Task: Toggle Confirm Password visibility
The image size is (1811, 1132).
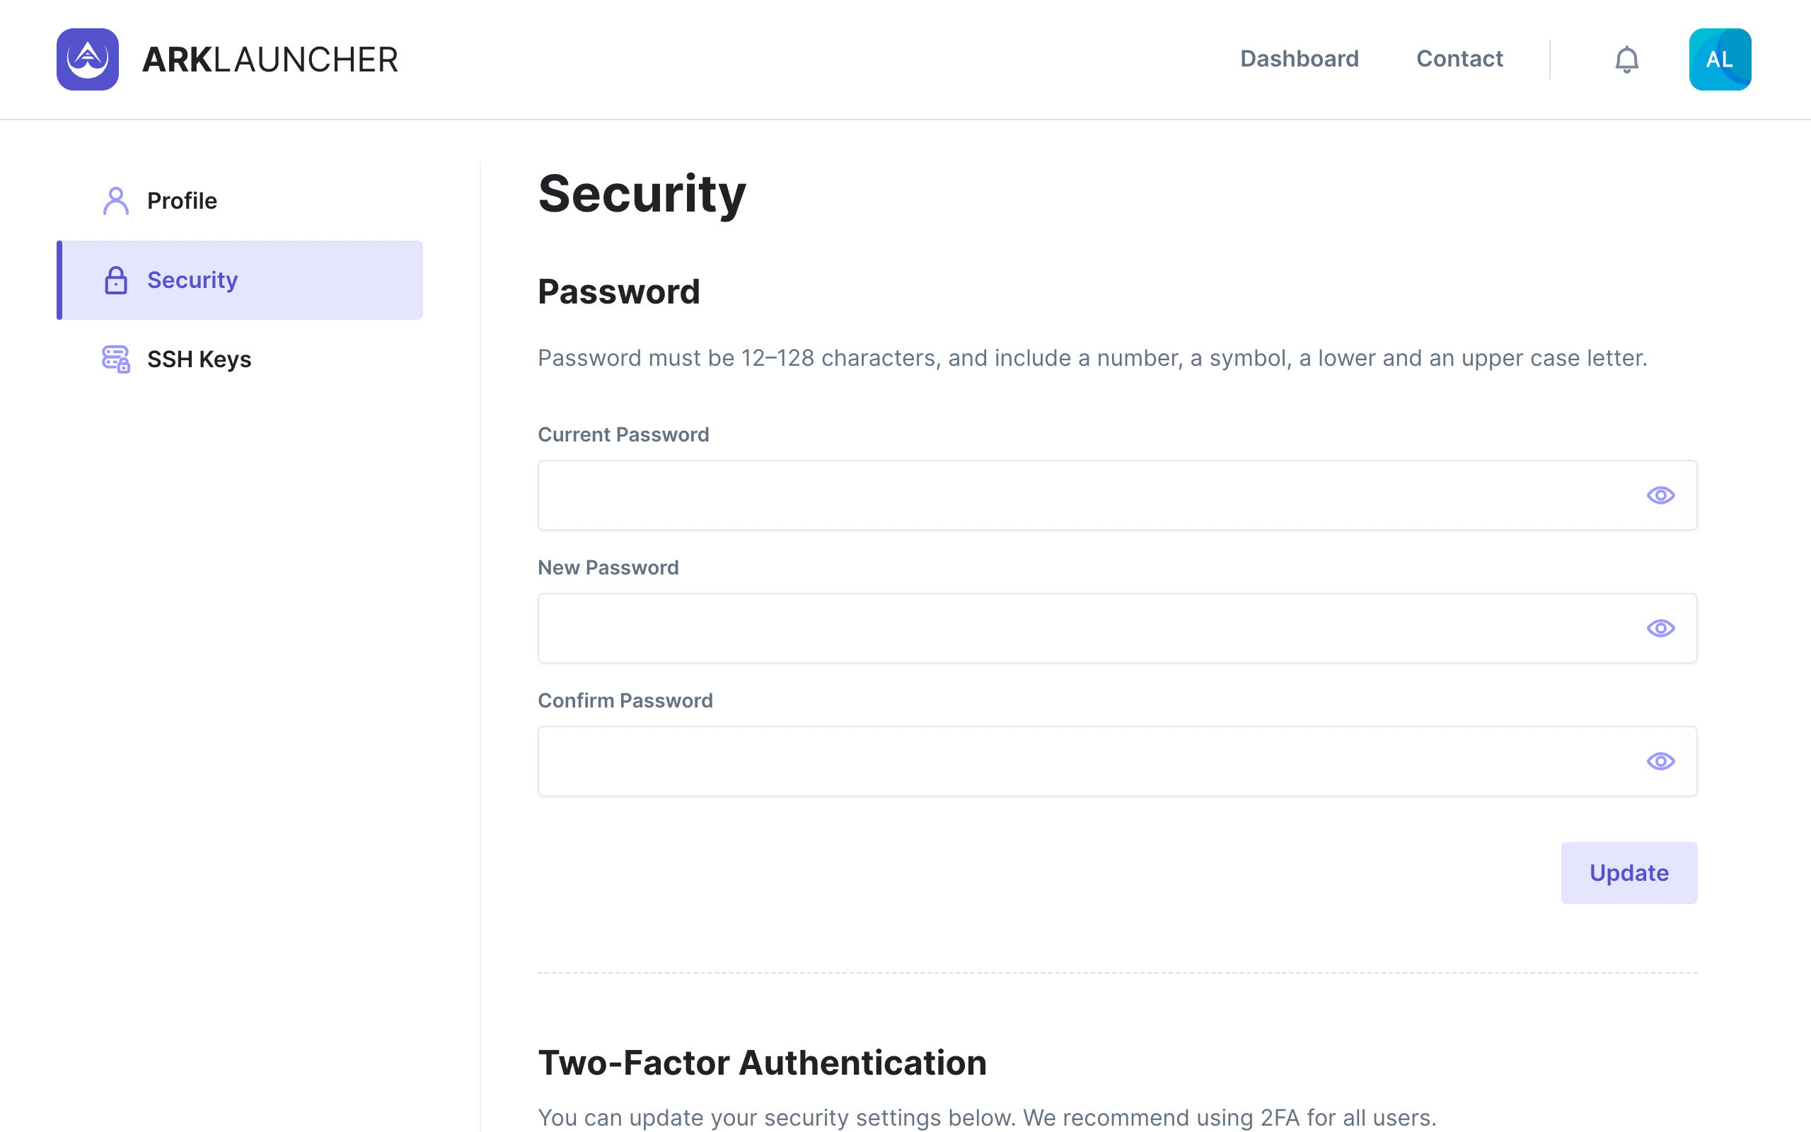Action: 1660,761
